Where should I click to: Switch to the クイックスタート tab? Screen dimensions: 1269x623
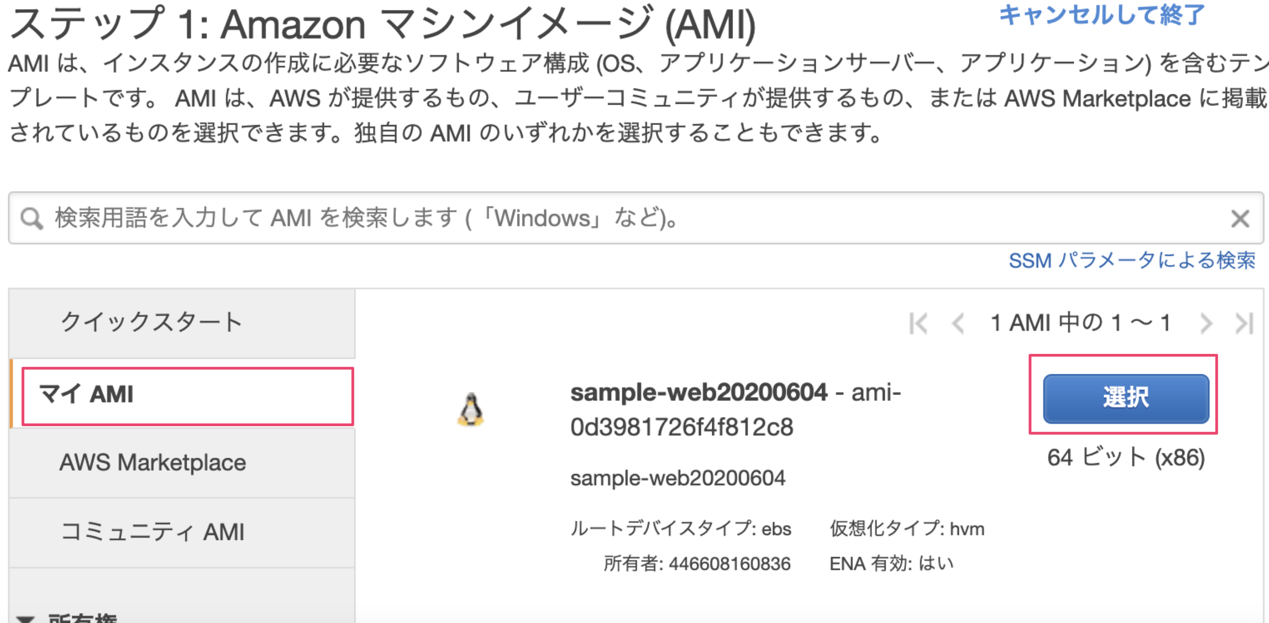pos(152,323)
